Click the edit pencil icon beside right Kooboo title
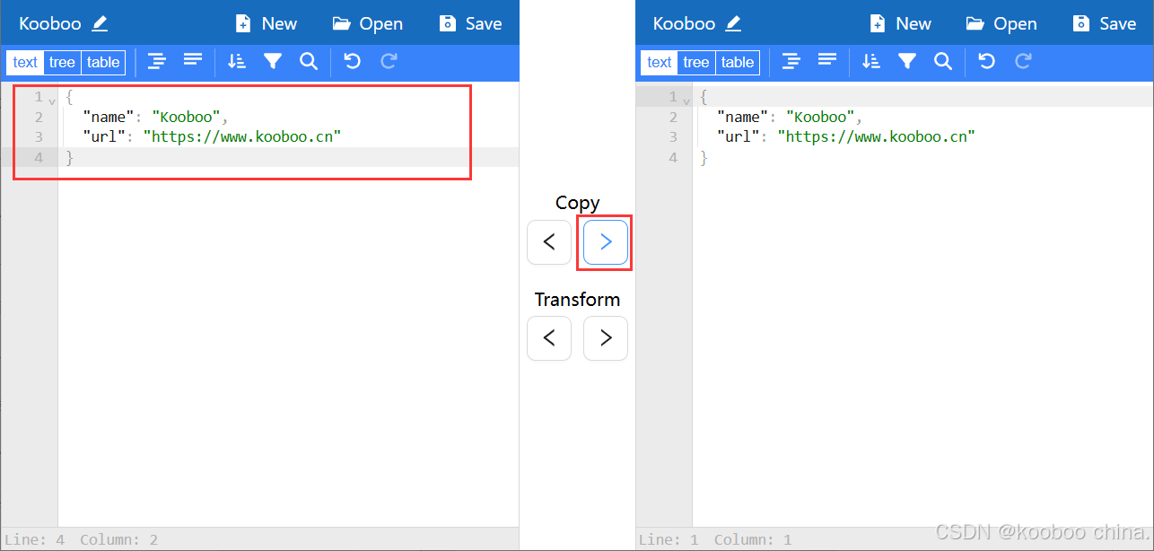Viewport: 1154px width, 551px height. (x=733, y=23)
